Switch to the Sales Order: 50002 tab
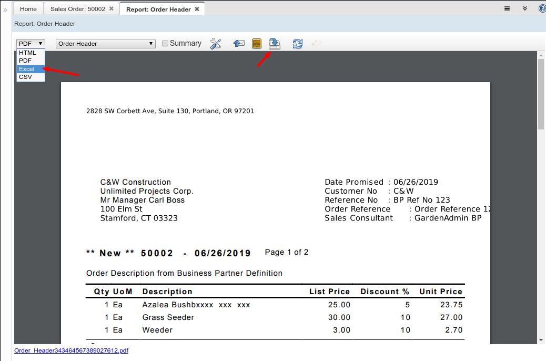Image resolution: width=546 pixels, height=361 pixels. click(77, 9)
